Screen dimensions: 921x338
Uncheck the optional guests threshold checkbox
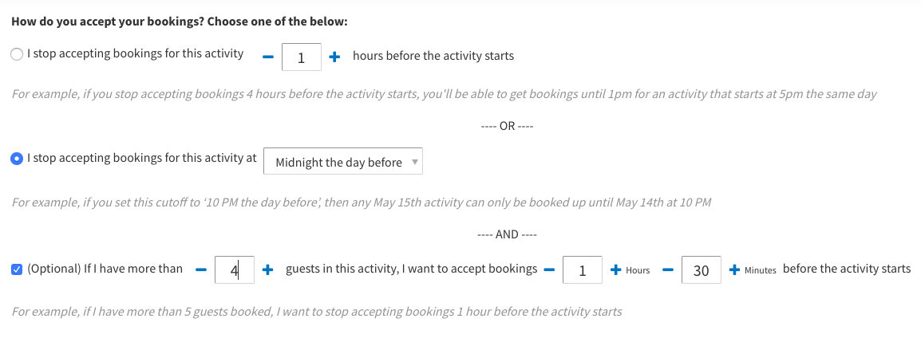point(17,269)
